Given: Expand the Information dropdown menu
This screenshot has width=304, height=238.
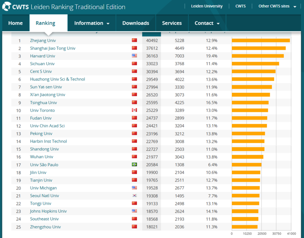Looking at the screenshot, I should (x=92, y=23).
